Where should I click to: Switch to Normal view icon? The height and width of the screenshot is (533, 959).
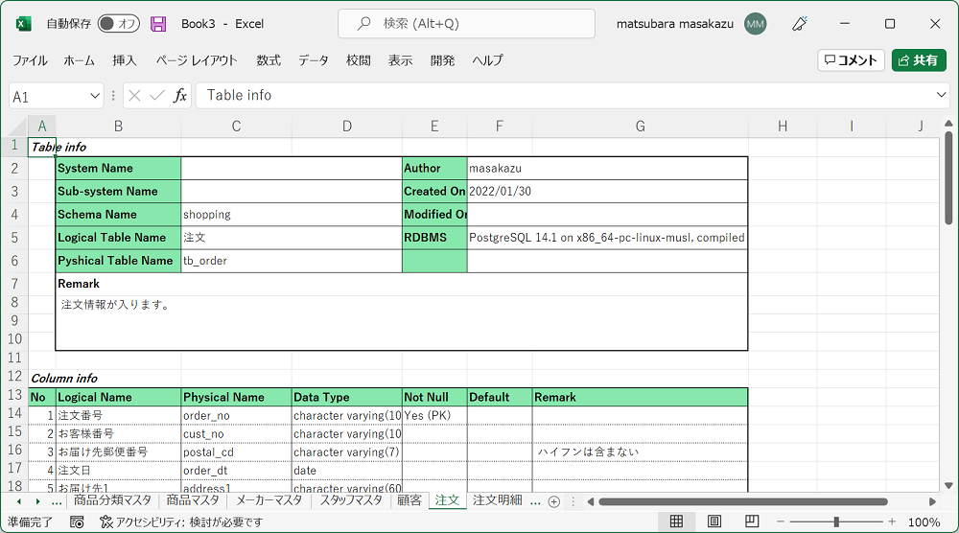pos(676,521)
